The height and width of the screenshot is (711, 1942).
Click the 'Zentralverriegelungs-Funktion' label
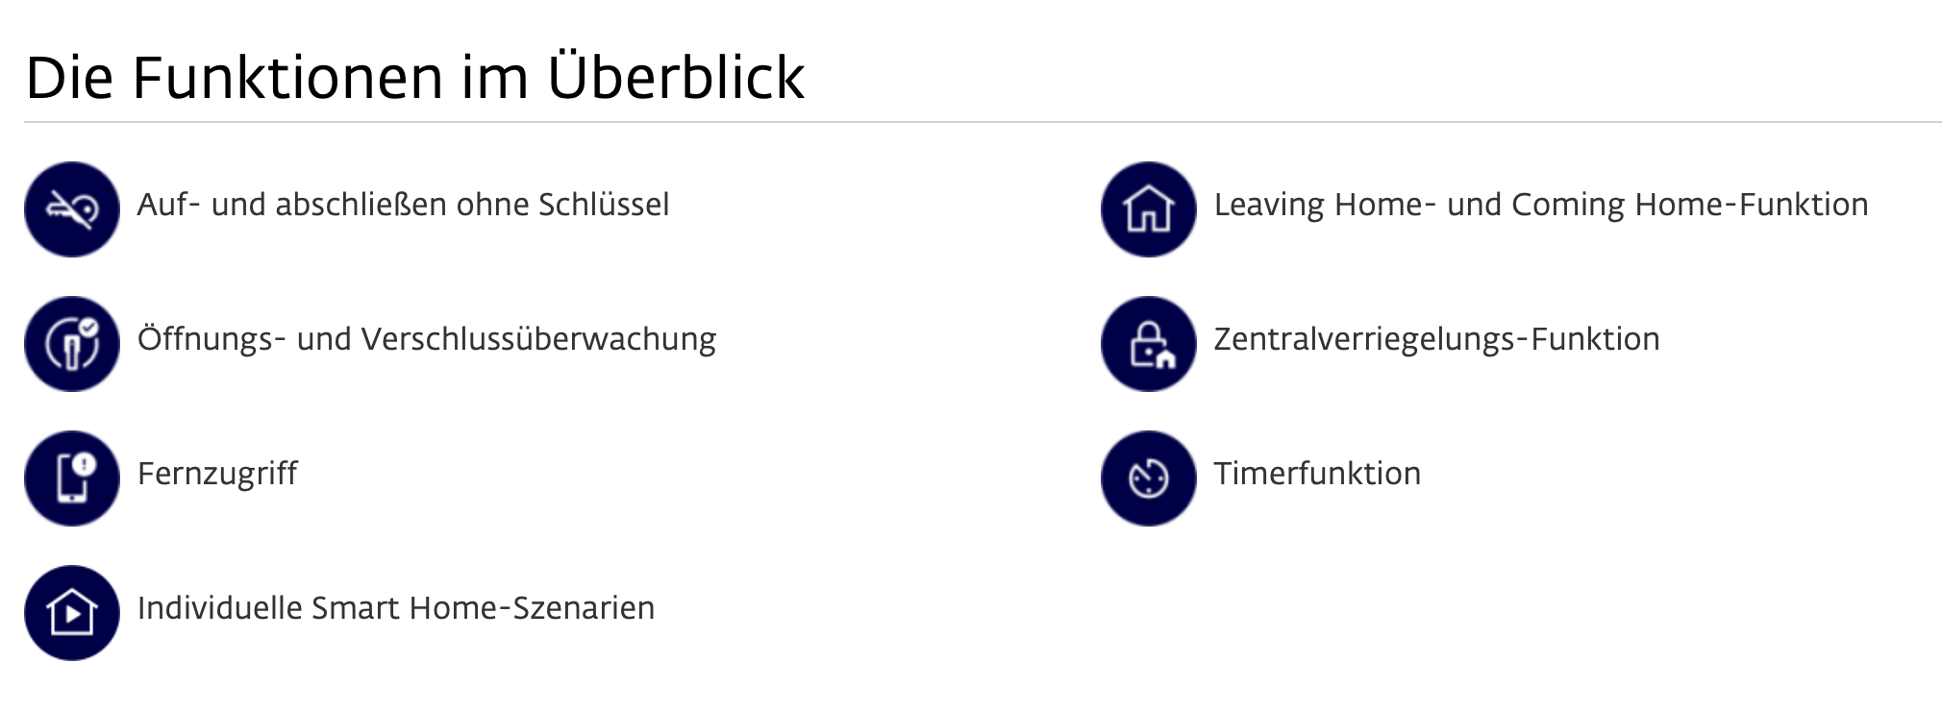(1436, 339)
